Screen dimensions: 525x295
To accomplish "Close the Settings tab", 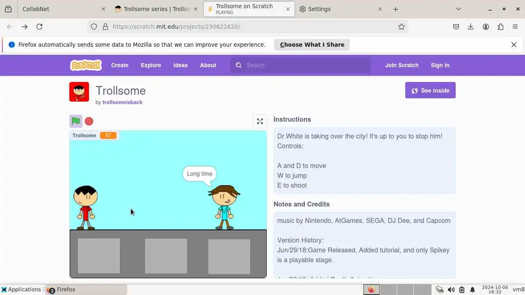I will tap(380, 9).
